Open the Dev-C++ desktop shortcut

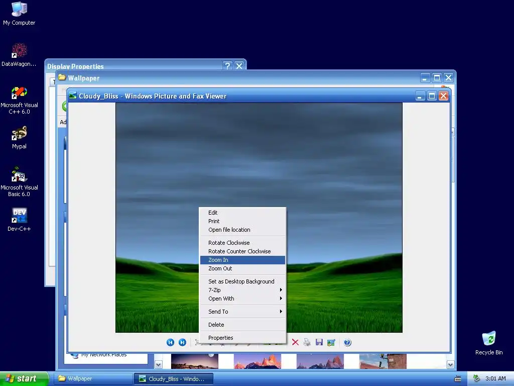(19, 220)
